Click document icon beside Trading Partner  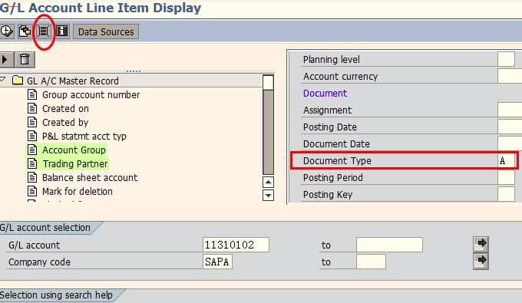pos(32,163)
